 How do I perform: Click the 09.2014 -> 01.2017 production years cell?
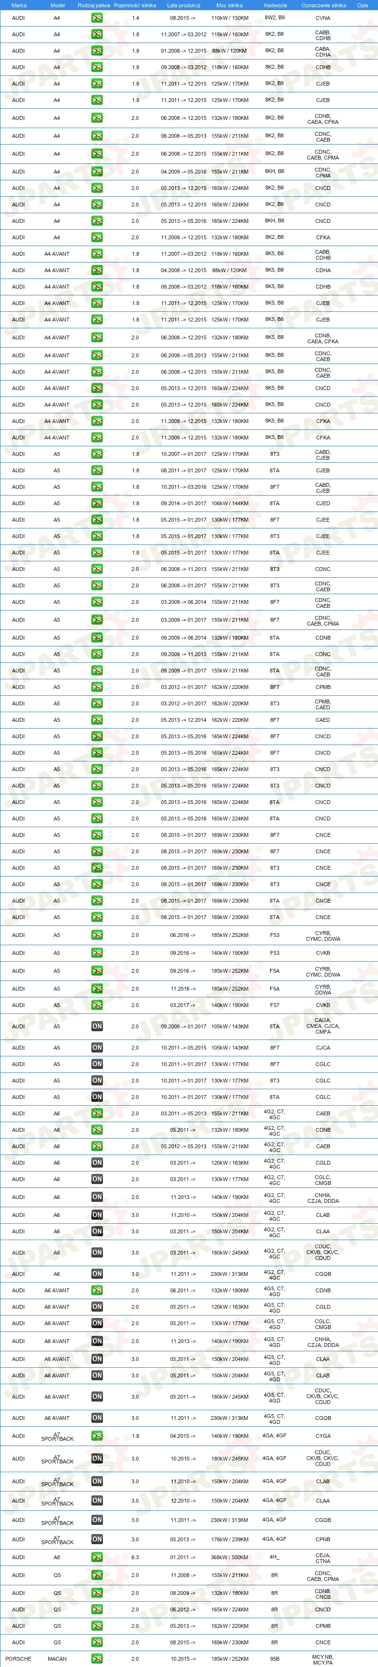coord(183,503)
